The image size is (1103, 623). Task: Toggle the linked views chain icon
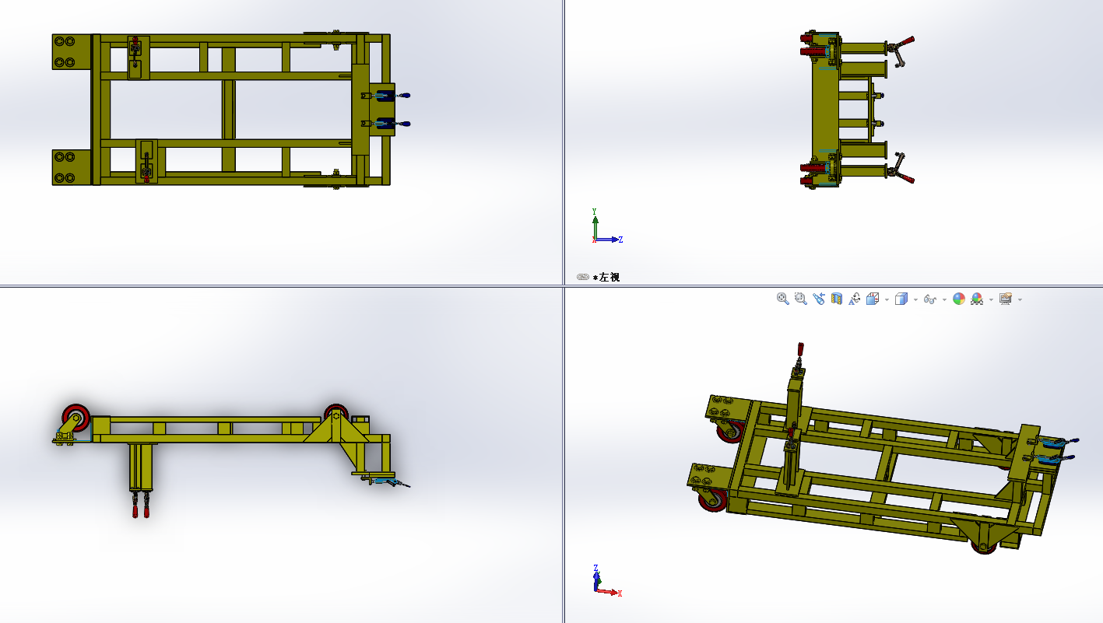tap(582, 277)
